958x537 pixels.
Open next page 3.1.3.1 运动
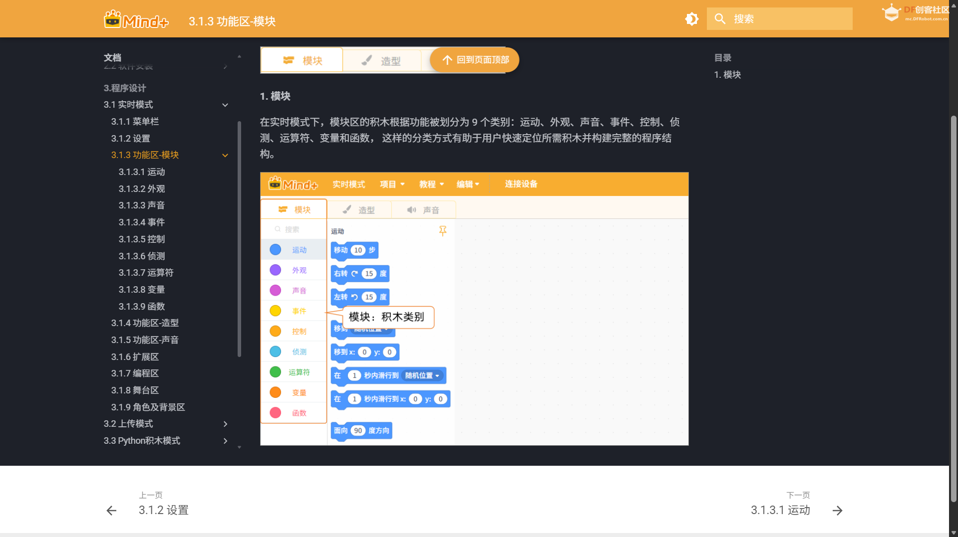[780, 510]
